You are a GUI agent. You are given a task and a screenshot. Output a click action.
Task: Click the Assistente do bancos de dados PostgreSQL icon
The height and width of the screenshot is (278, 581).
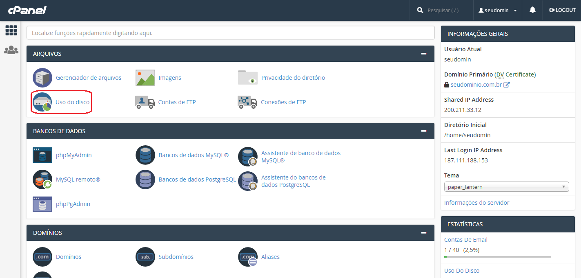pyautogui.click(x=248, y=181)
